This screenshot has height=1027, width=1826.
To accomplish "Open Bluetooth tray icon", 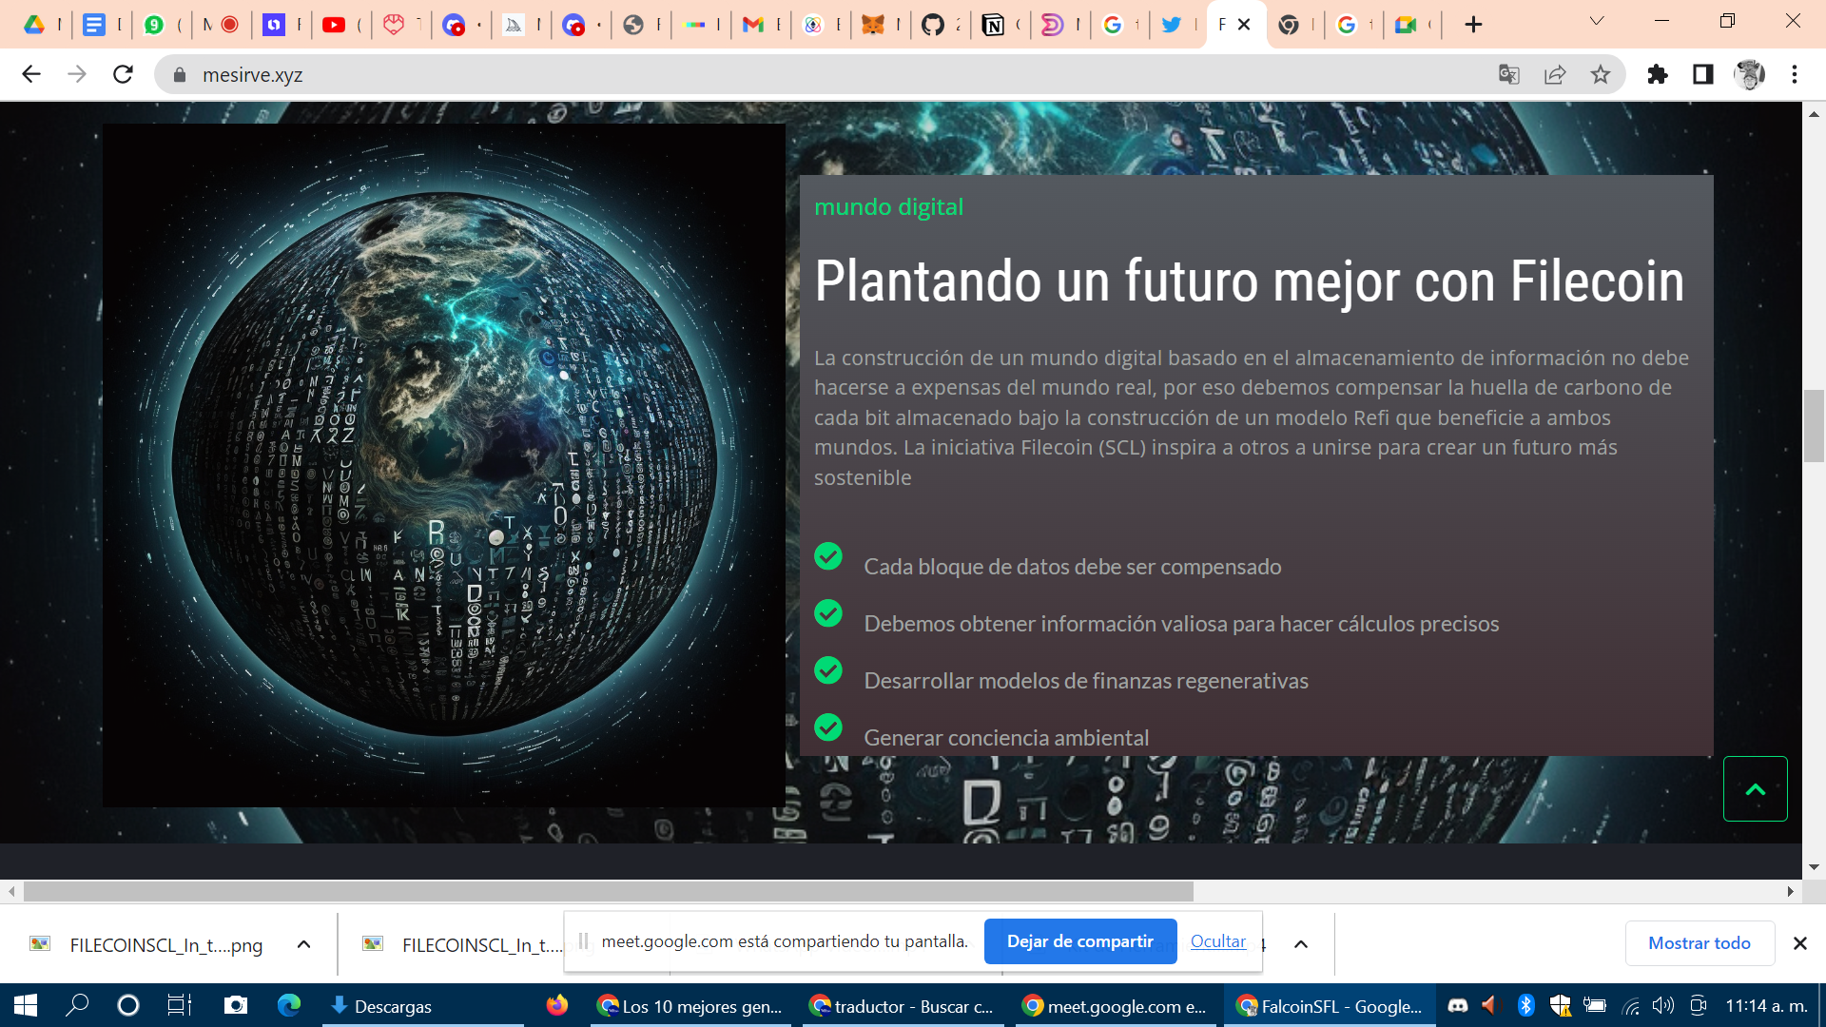I will click(1526, 1006).
